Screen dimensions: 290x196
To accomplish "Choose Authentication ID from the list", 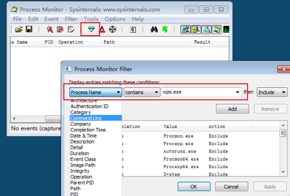I will click(x=96, y=107).
